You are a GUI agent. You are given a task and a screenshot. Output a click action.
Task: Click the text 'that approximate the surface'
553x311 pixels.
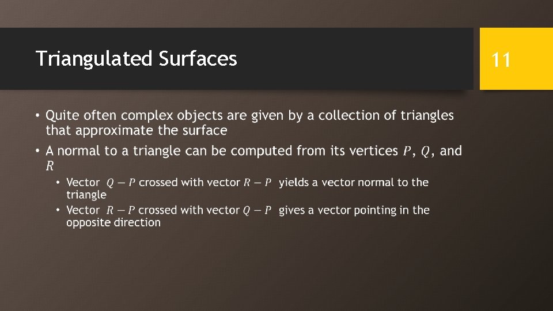(x=137, y=131)
